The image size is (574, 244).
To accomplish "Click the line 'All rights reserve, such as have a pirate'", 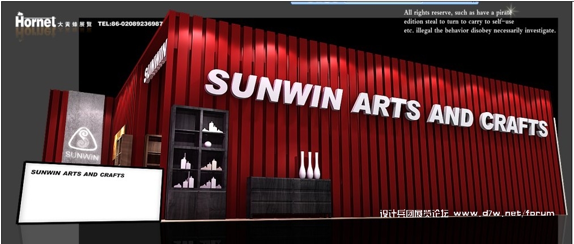I will point(458,13).
